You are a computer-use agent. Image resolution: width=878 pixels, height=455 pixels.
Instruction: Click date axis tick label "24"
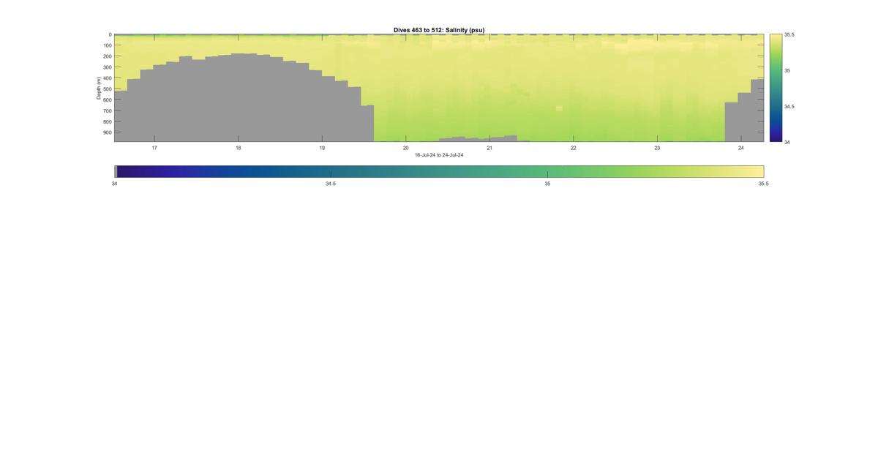[741, 148]
